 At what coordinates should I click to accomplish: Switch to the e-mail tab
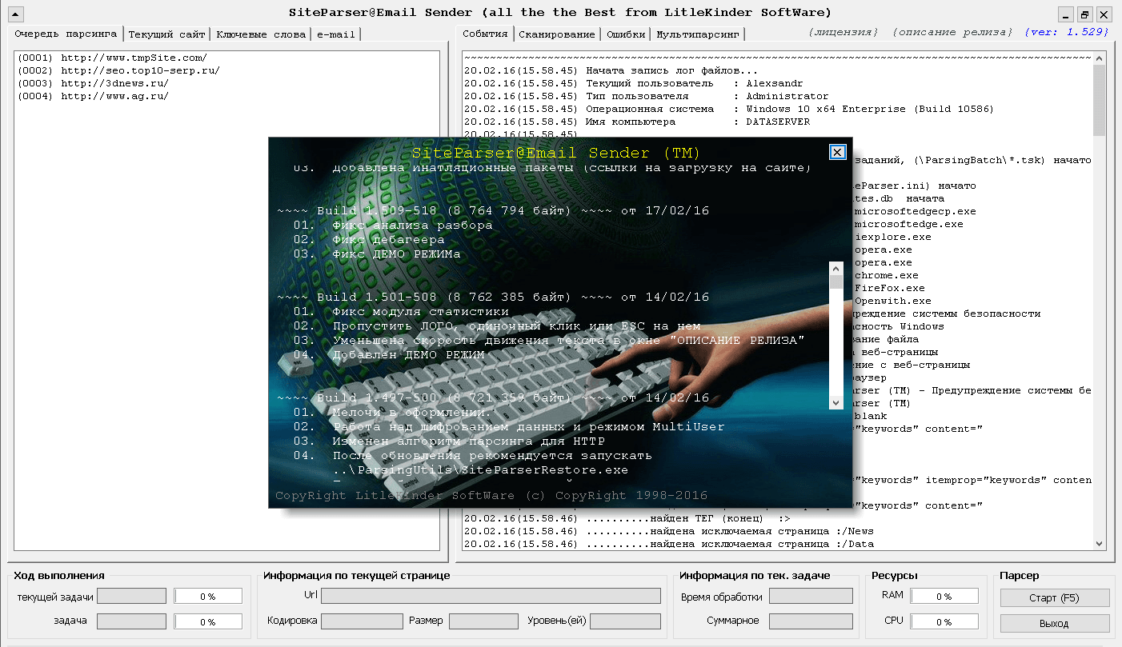[x=335, y=34]
